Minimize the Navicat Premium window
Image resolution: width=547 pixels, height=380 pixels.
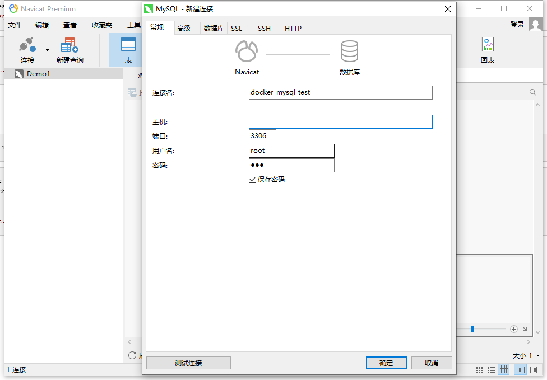click(x=479, y=8)
